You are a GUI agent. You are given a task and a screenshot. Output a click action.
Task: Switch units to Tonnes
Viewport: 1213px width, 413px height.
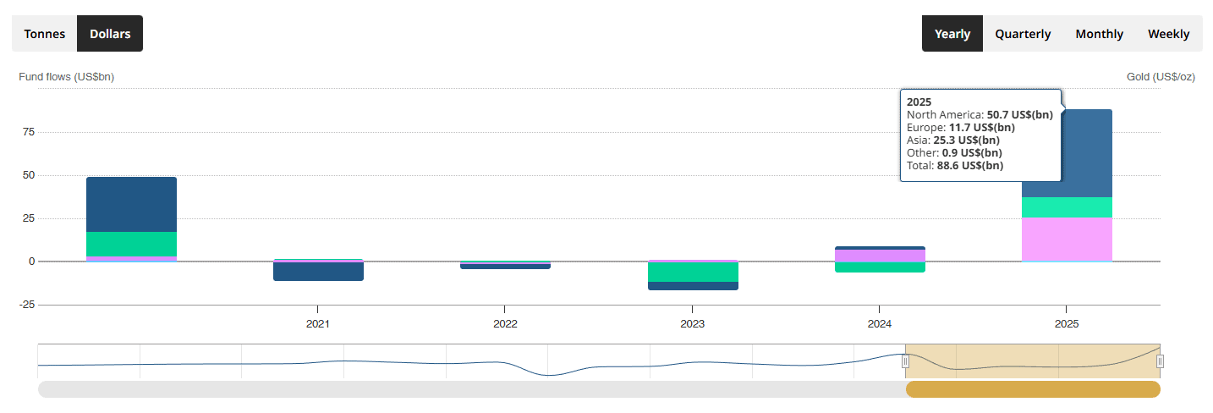pyautogui.click(x=44, y=34)
